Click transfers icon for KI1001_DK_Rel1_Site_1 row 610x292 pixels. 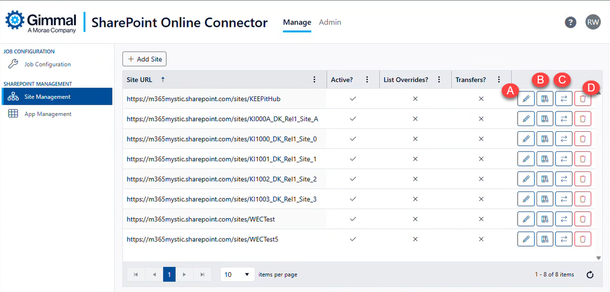click(x=563, y=159)
